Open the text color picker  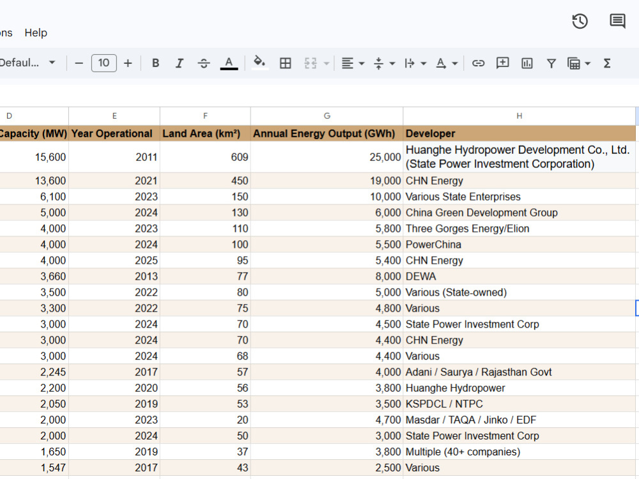tap(229, 63)
